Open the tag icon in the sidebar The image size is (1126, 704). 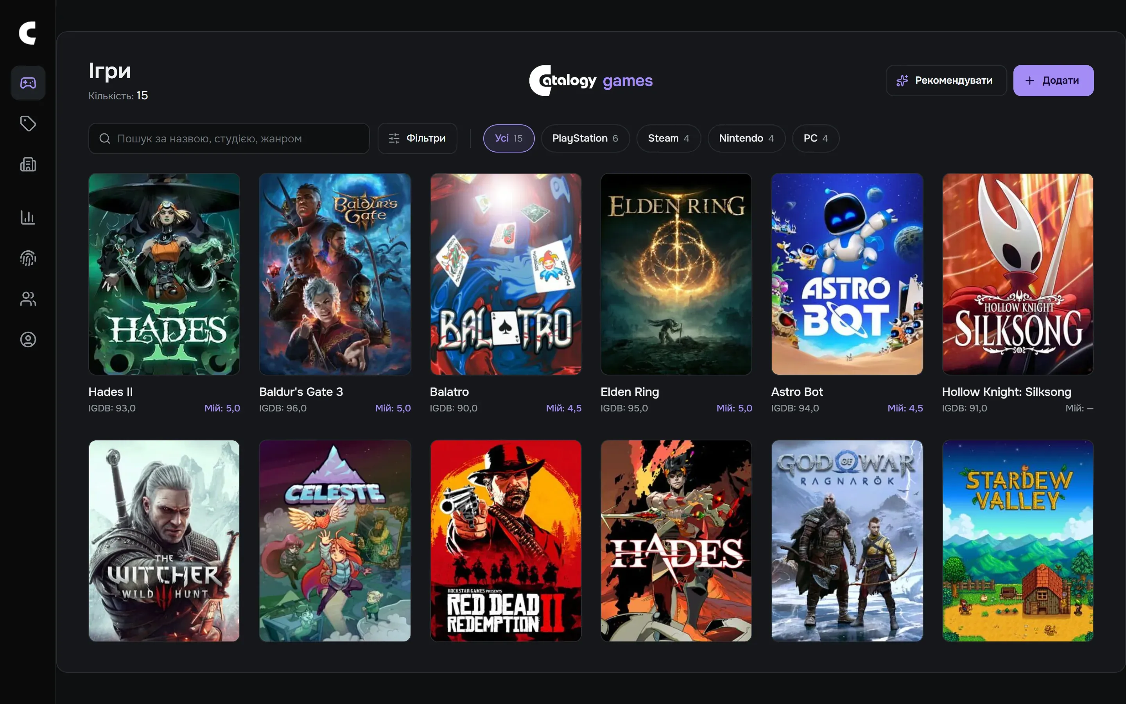(x=28, y=123)
